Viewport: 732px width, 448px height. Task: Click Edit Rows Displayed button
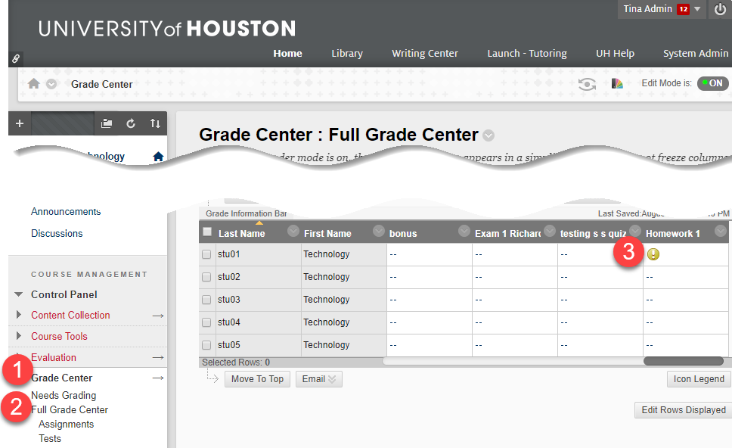click(683, 409)
